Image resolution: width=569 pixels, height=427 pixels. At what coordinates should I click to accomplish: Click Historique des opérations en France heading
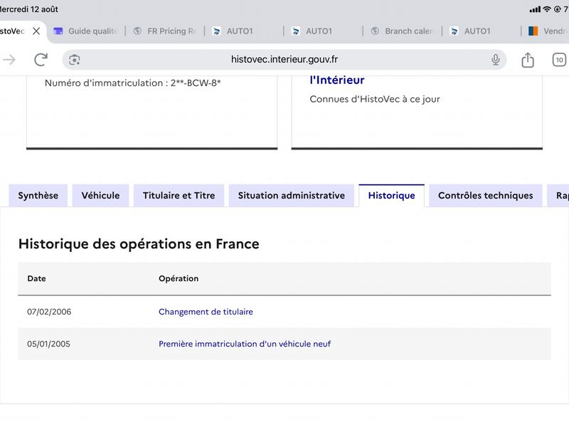[x=139, y=244]
